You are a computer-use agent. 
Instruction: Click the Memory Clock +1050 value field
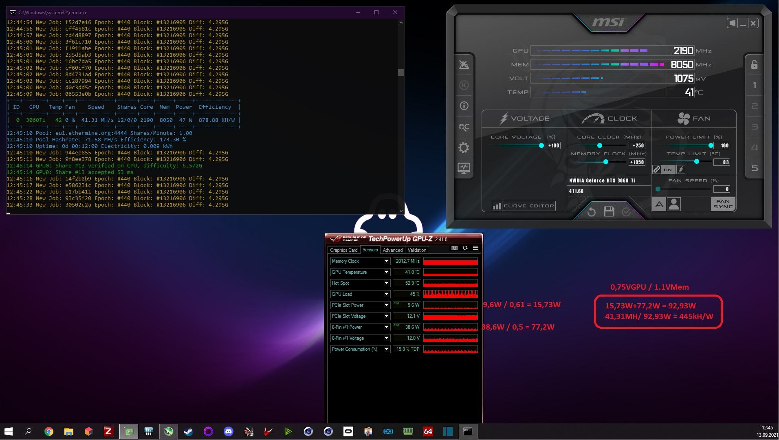tap(637, 162)
